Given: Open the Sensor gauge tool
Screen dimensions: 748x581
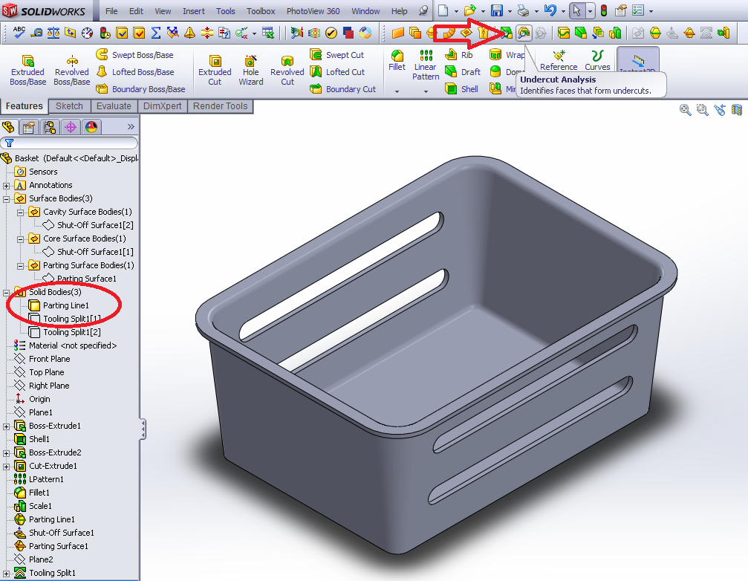Looking at the screenshot, I should point(88,33).
